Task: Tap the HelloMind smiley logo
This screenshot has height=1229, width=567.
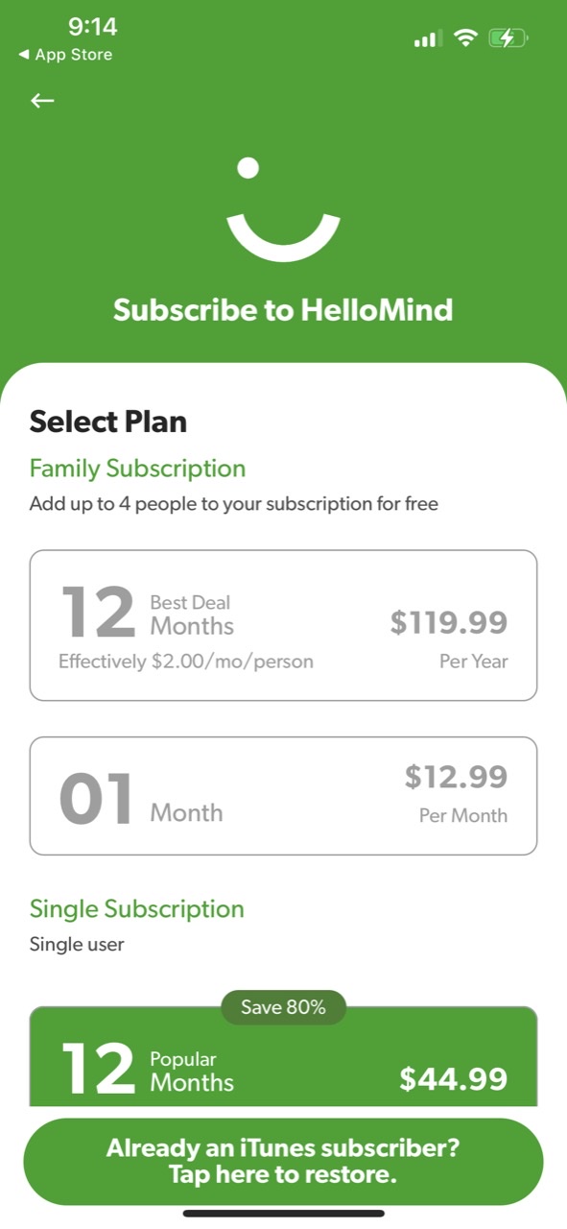Action: click(x=283, y=209)
